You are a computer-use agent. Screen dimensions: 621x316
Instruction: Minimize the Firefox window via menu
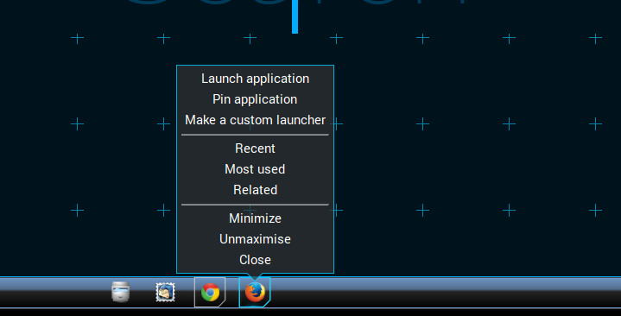(x=255, y=218)
